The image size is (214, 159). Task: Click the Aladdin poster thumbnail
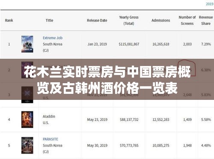click(27, 120)
